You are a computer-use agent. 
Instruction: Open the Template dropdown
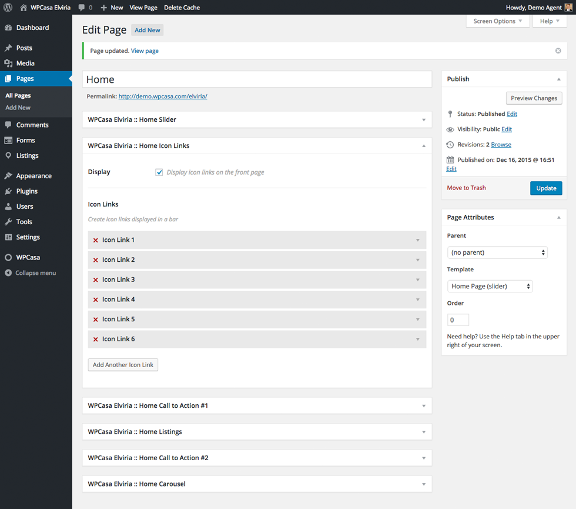tap(490, 287)
